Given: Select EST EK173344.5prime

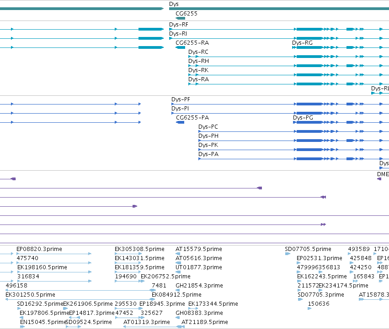Looking at the screenshot, I should (x=213, y=304).
